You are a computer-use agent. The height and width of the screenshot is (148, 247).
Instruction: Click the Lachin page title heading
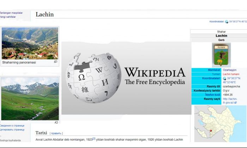[44, 14]
